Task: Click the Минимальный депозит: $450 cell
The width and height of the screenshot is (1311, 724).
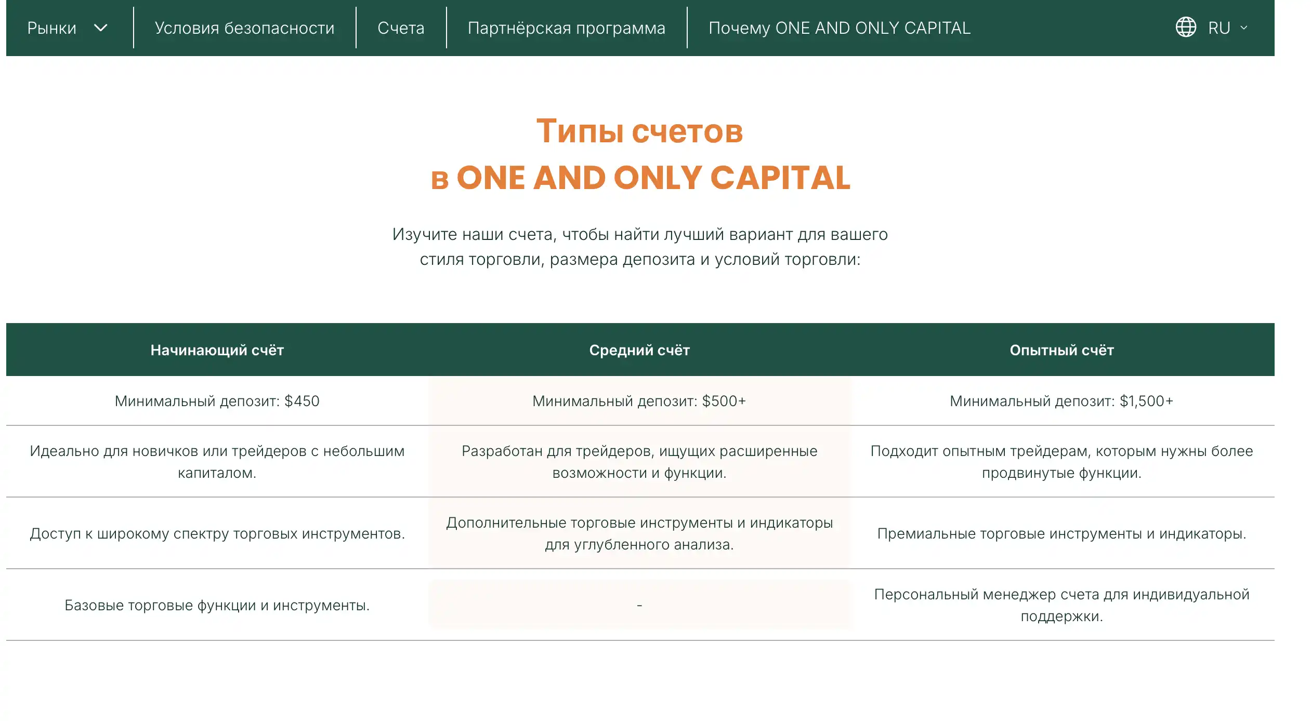Action: tap(217, 401)
